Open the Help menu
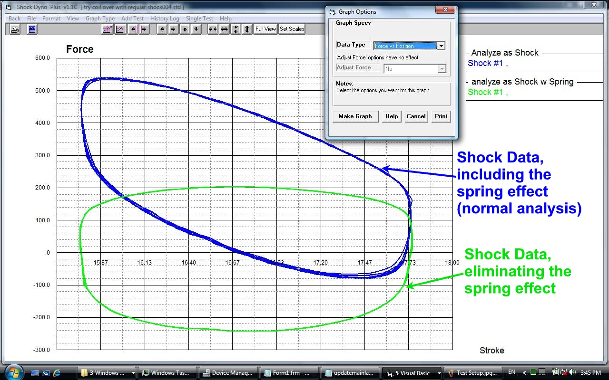 [226, 19]
